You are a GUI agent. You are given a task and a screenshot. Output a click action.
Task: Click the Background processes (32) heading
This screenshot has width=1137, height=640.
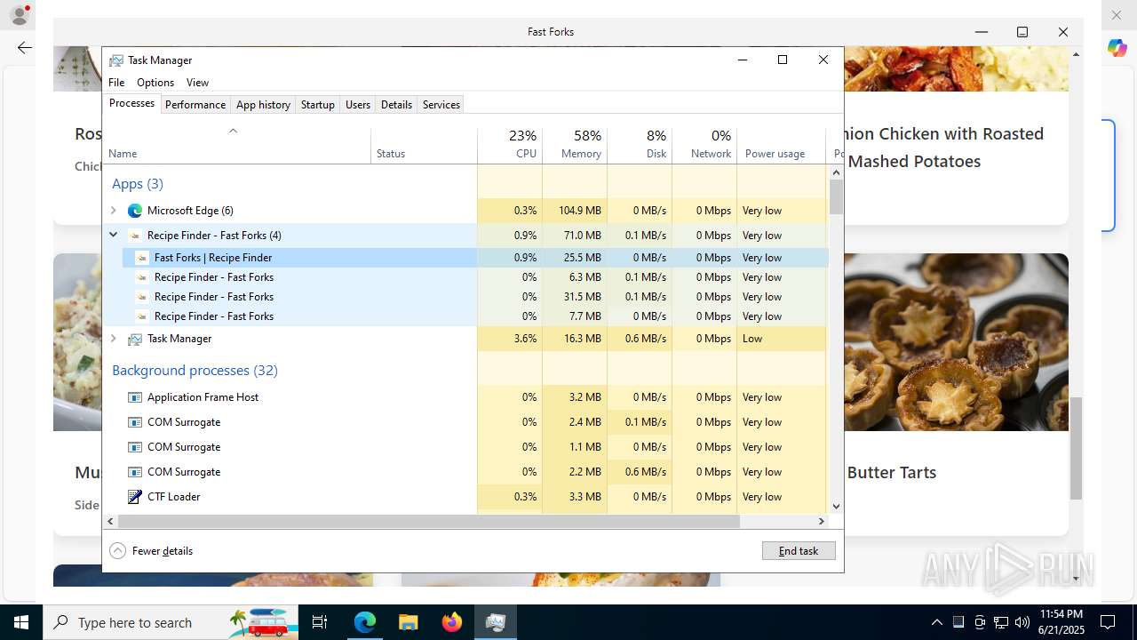pyautogui.click(x=195, y=371)
